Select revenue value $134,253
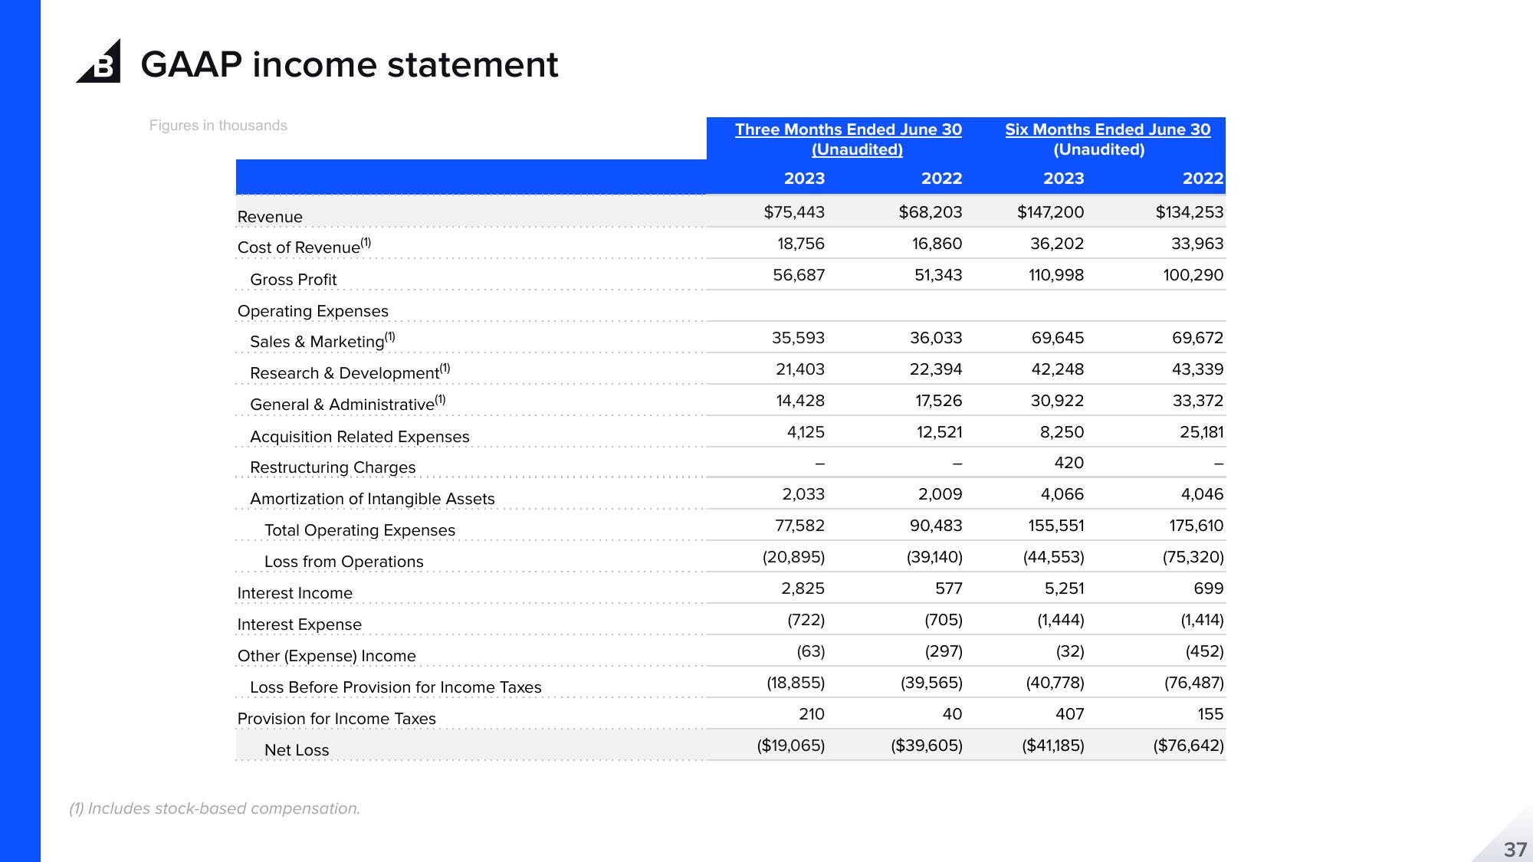 [1190, 212]
